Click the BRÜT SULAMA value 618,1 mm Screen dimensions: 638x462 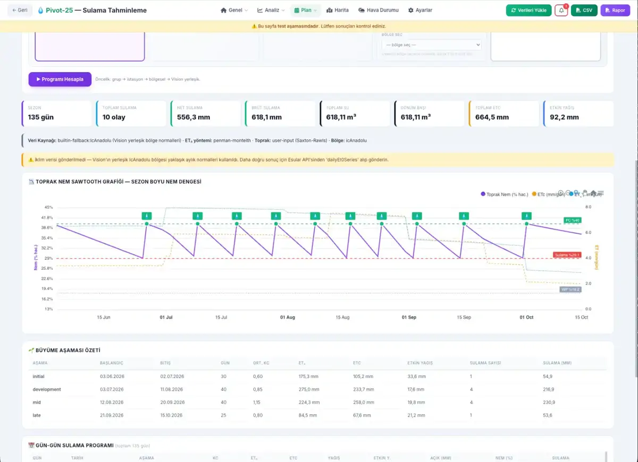[266, 117]
